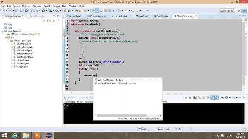
Task: Collapse the (default package) node
Action: click(9, 41)
